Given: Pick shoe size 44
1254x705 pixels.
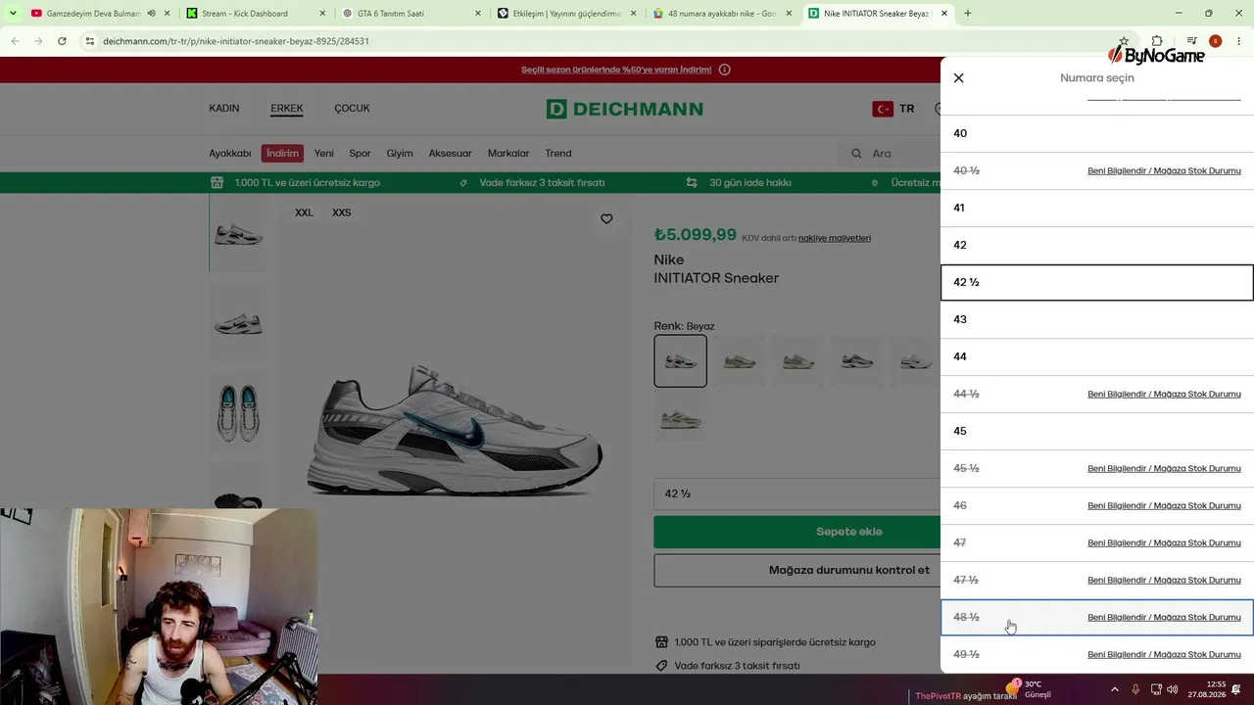Looking at the screenshot, I should coord(1097,356).
